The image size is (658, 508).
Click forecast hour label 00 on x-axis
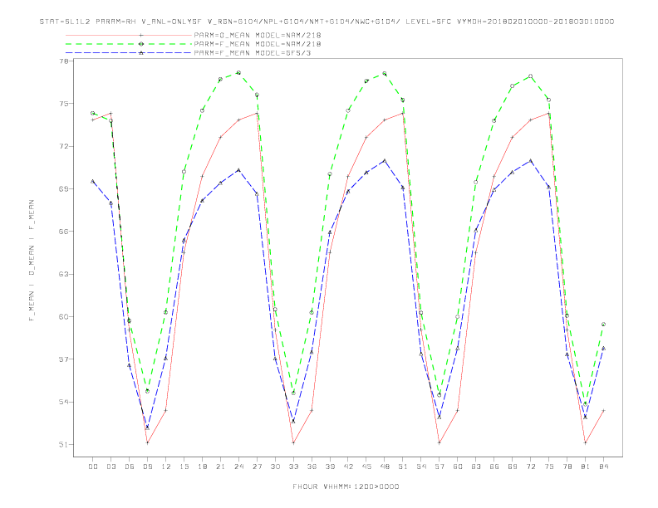[x=93, y=466]
